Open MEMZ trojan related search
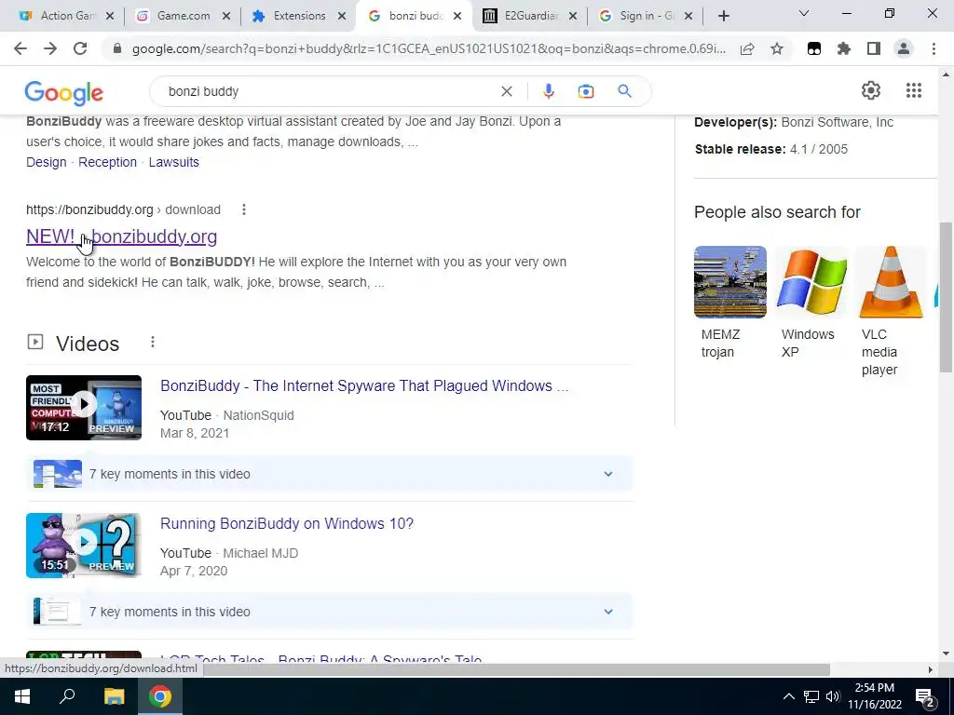Screen dimensions: 954x715 [729, 303]
